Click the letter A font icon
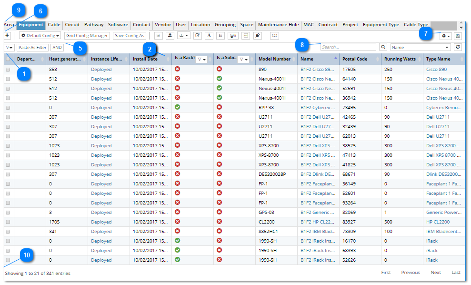The height and width of the screenshot is (285, 471). coord(209,35)
